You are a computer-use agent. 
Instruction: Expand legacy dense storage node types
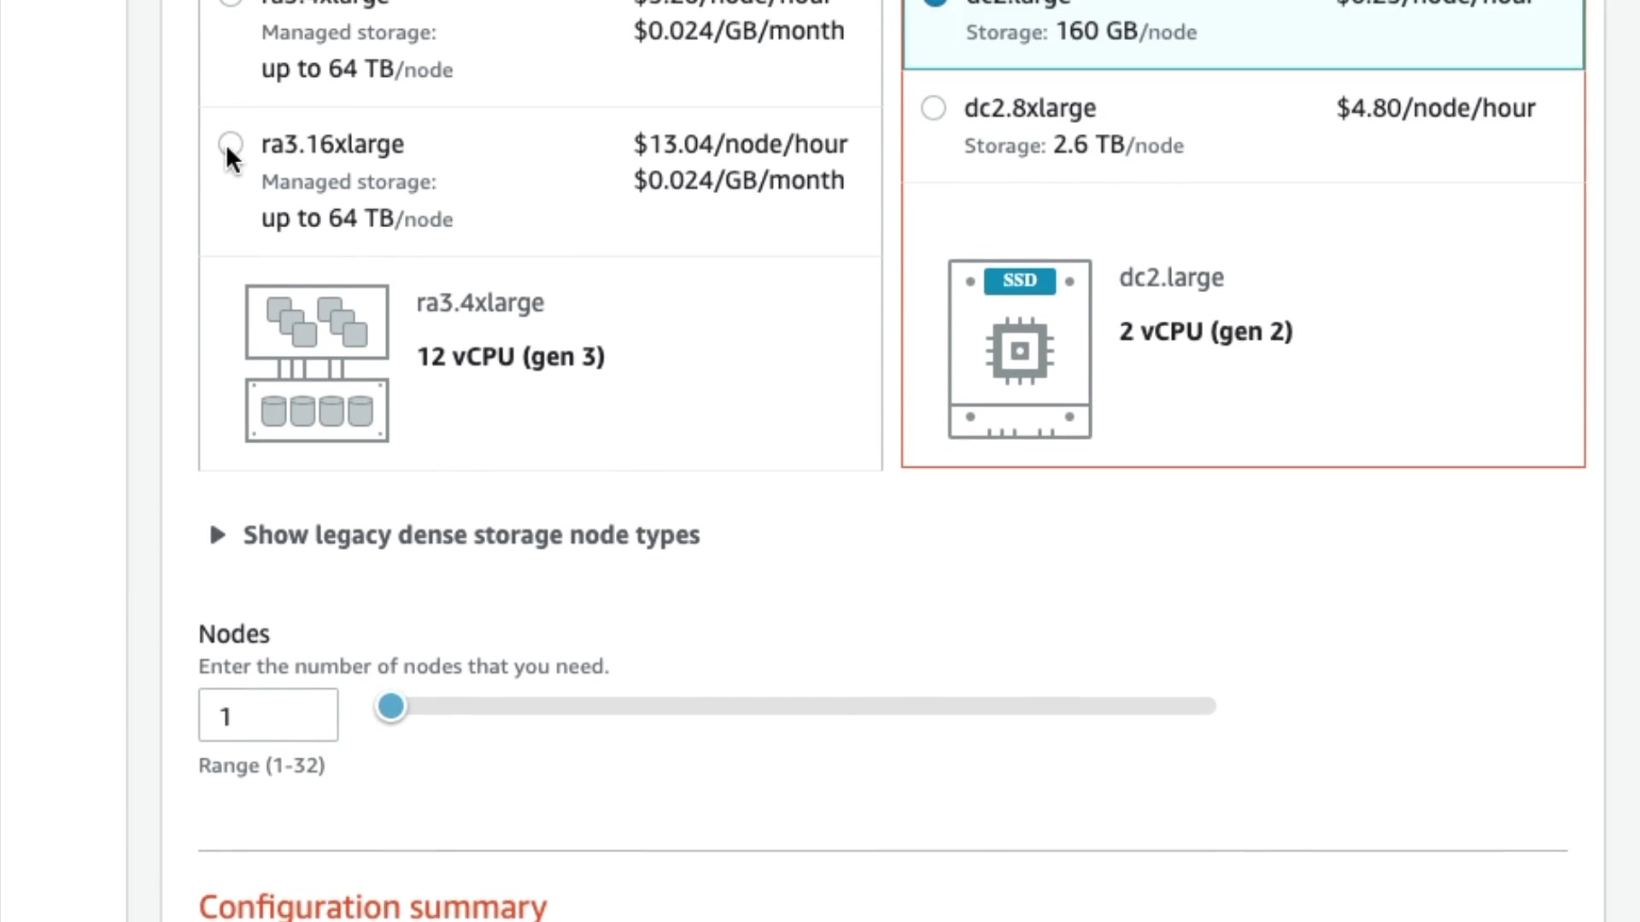coord(471,535)
